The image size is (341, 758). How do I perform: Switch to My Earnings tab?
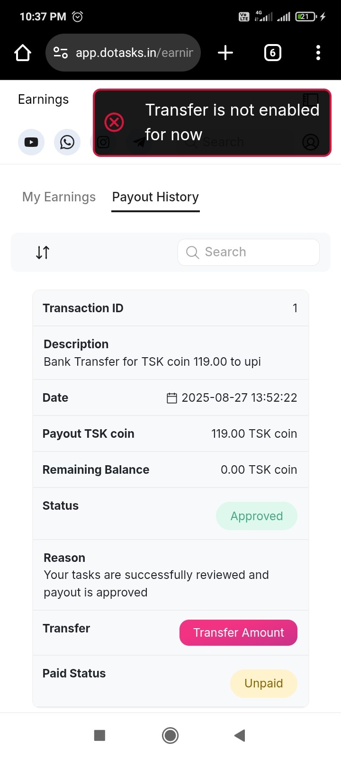tap(59, 197)
